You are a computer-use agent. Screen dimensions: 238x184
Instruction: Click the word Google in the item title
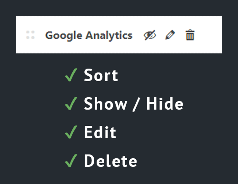64,36
